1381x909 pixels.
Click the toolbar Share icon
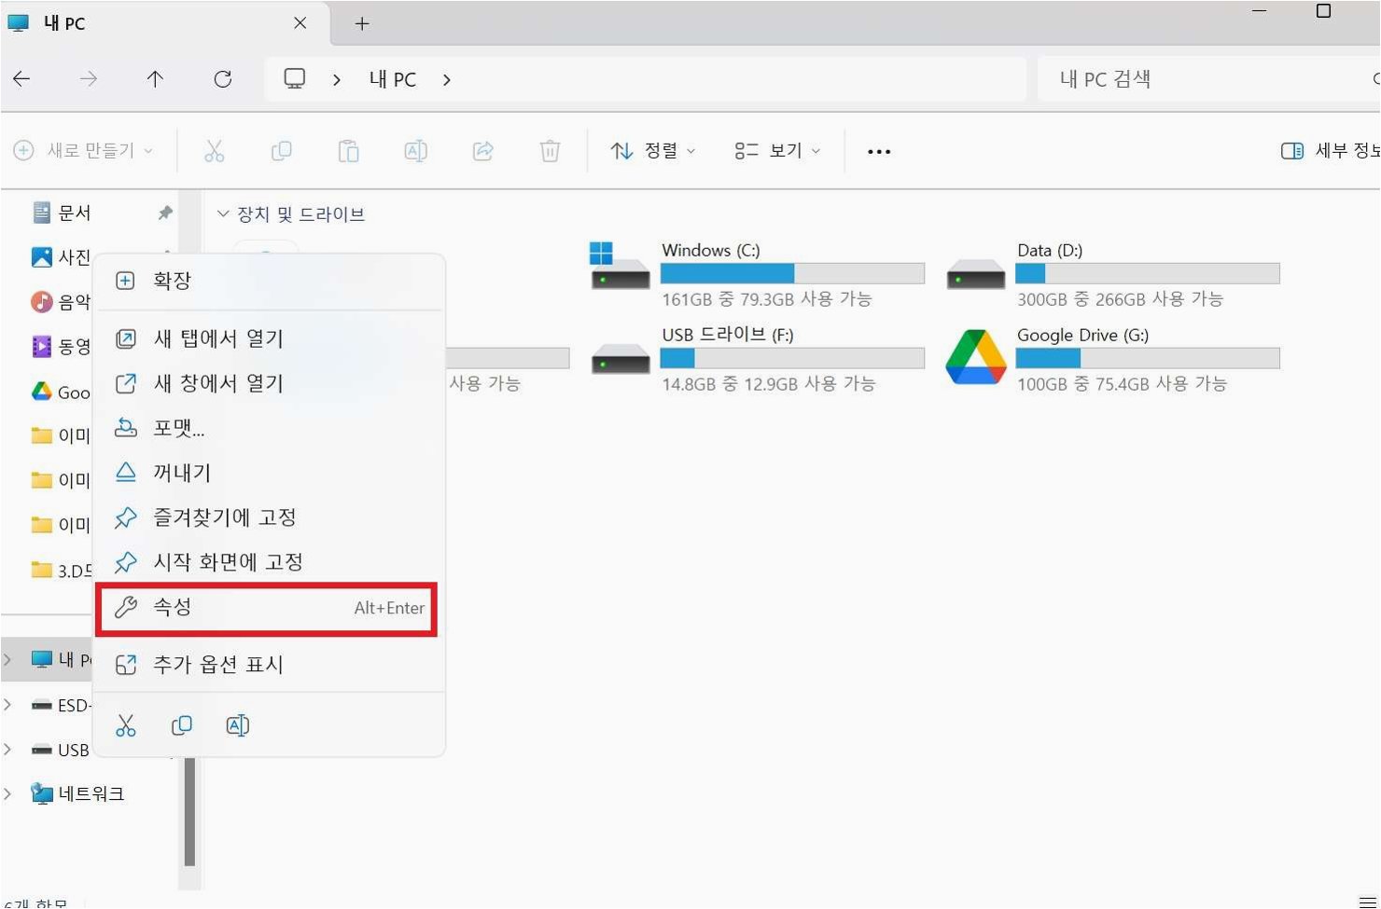(482, 151)
